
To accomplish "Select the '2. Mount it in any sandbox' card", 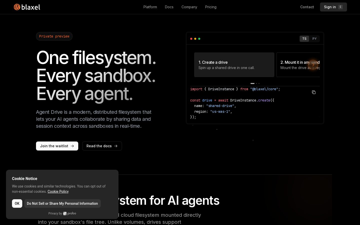I will (298, 65).
